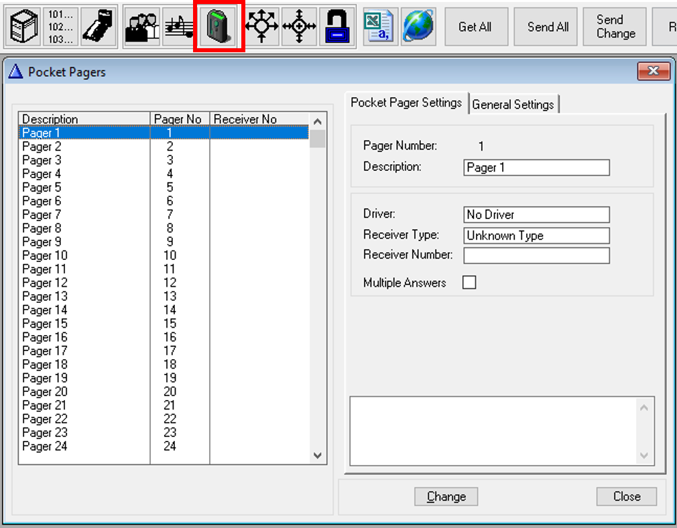The width and height of the screenshot is (677, 528).
Task: Click the pager list scroll down arrow
Action: [x=318, y=456]
